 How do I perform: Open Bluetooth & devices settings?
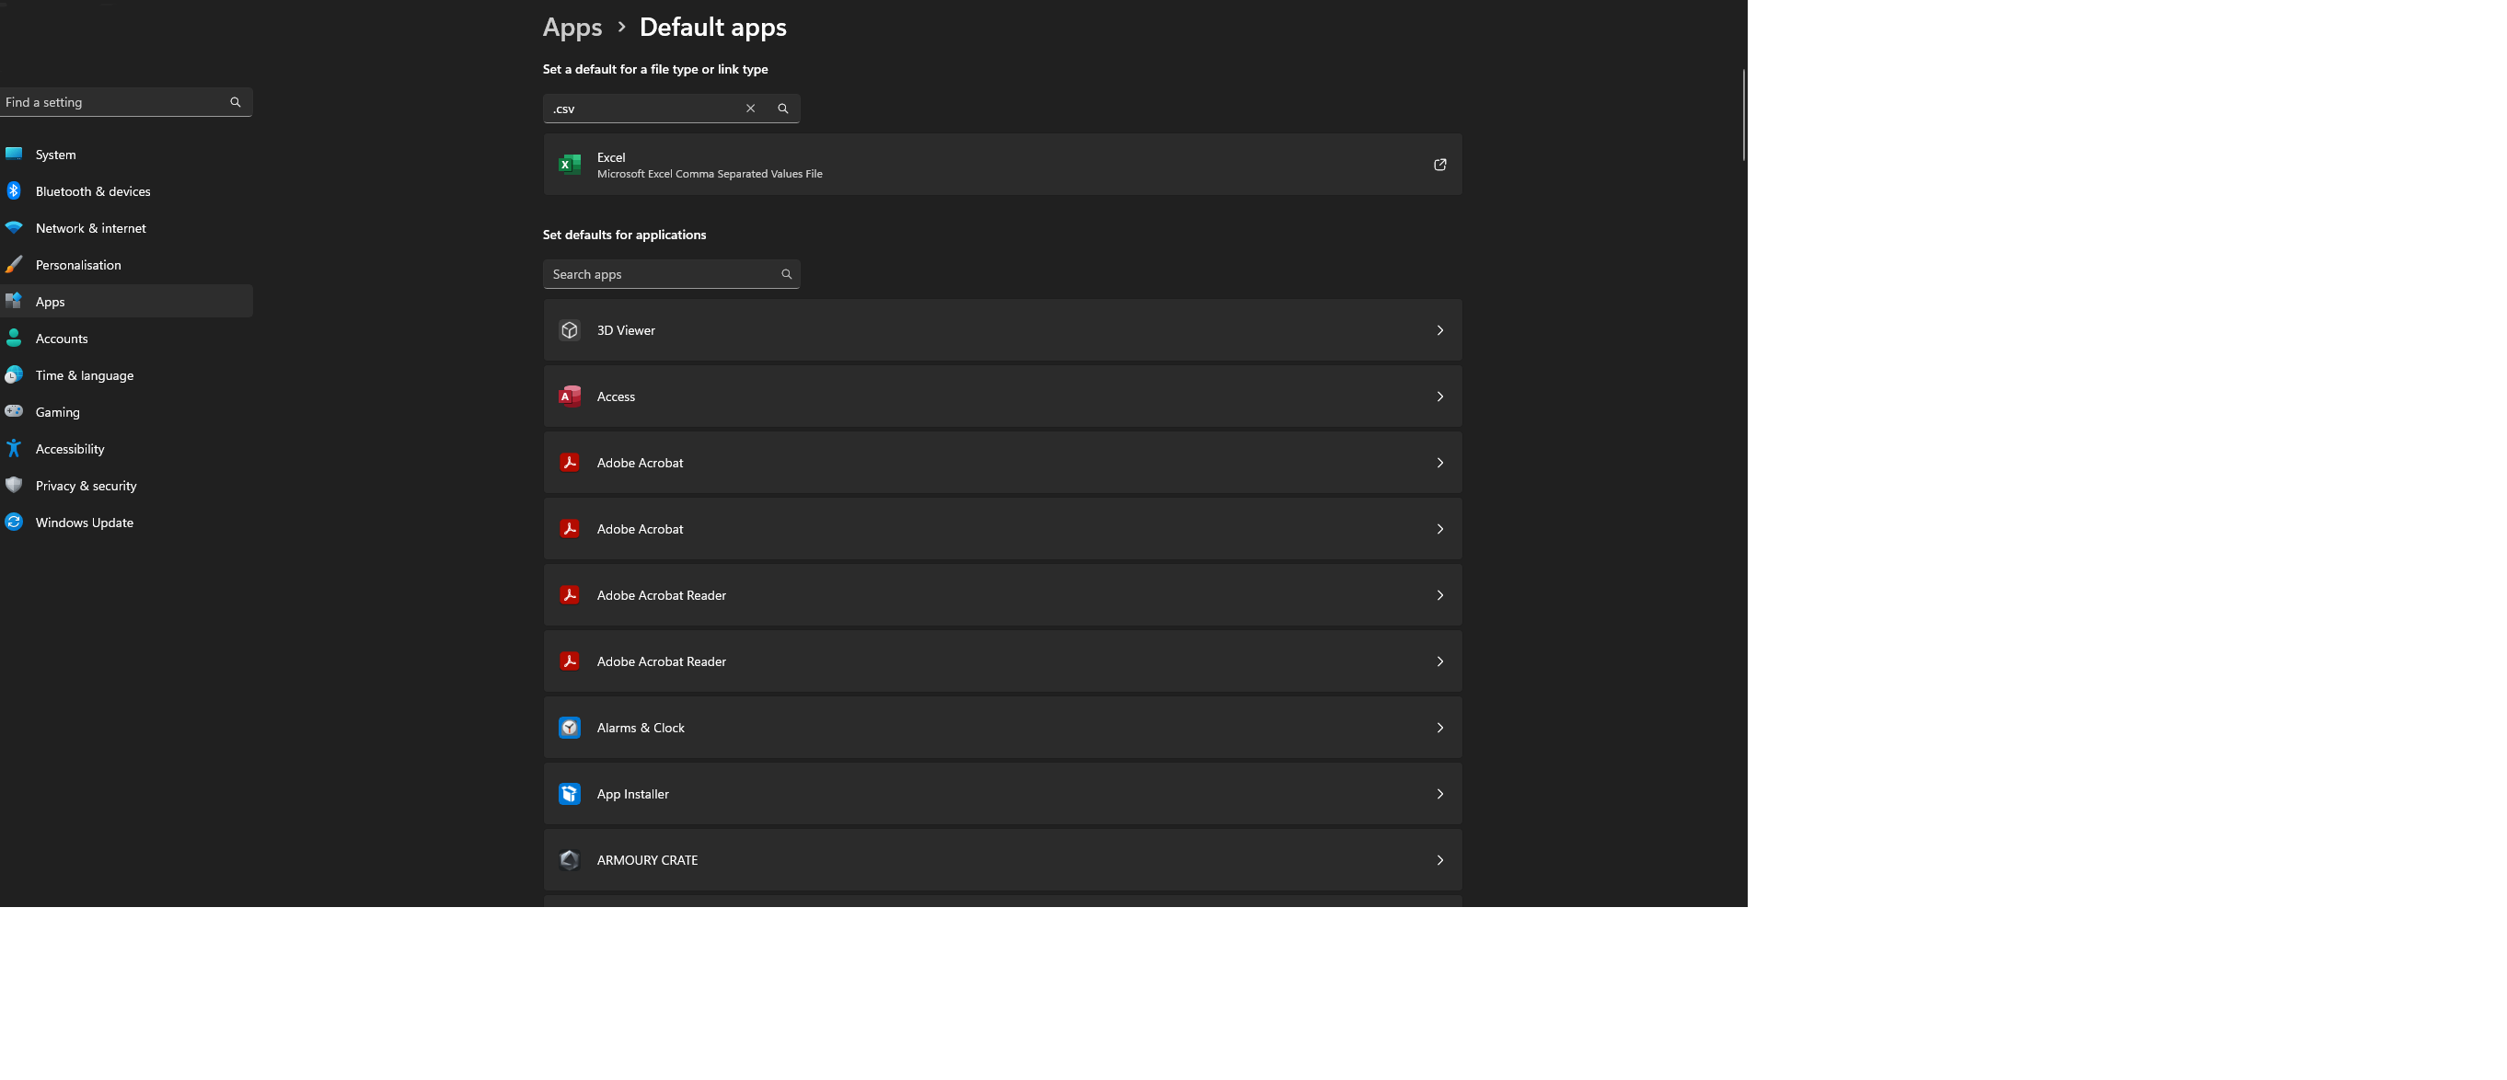pyautogui.click(x=92, y=190)
